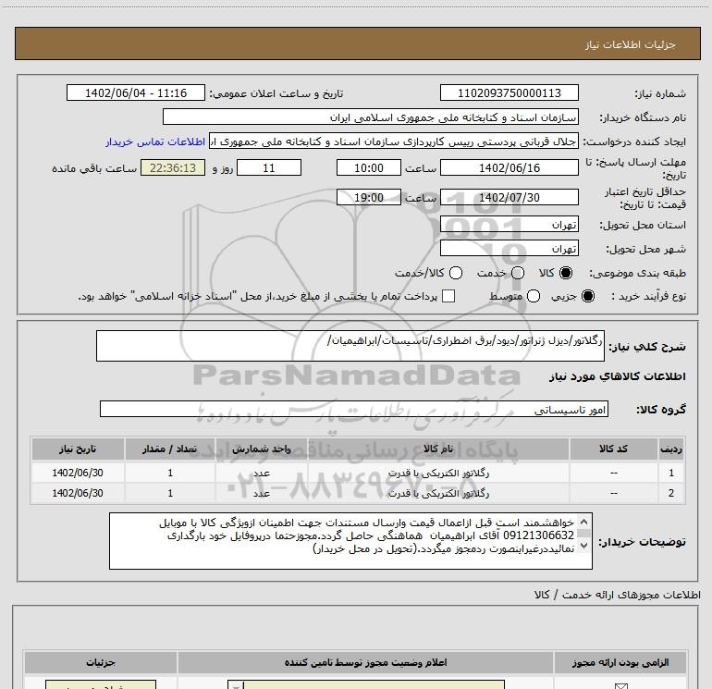The image size is (712, 689).
Task: Click the الزامی بودن ارائه مجوز column header
Action: (x=620, y=663)
